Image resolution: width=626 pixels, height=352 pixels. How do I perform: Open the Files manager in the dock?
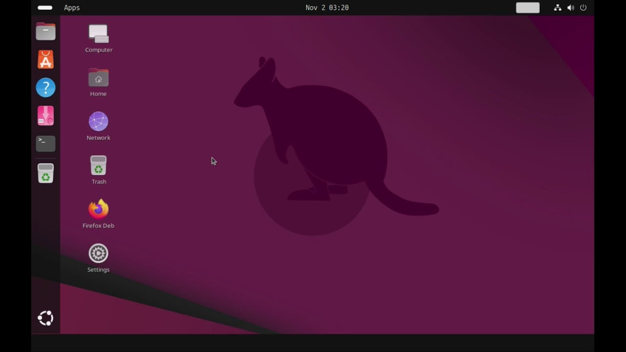45,31
